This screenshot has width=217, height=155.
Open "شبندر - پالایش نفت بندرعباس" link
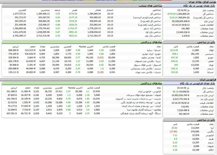(x=146, y=69)
